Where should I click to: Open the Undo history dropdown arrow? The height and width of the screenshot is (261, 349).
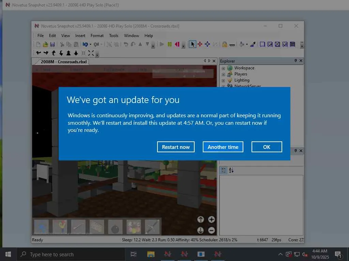90,45
